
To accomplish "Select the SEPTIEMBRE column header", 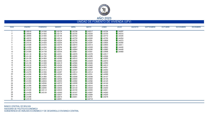I will click(150, 27).
